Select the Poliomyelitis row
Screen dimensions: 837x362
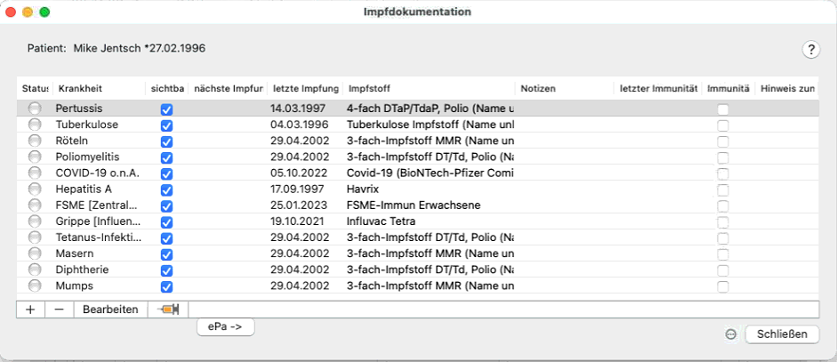[x=417, y=157]
